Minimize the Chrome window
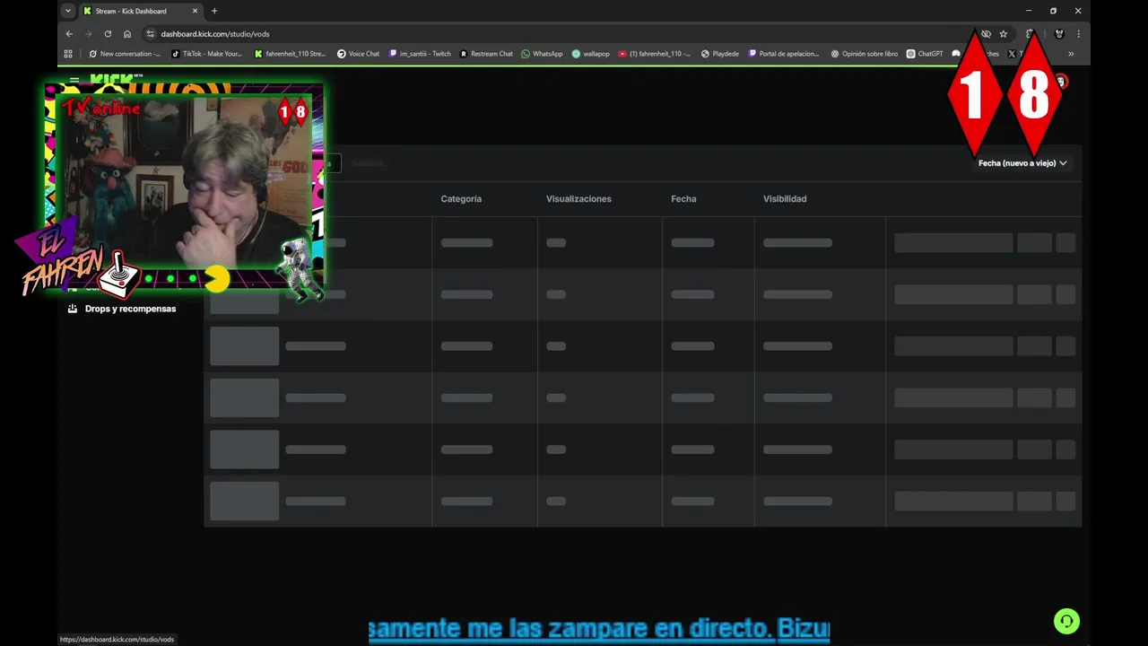The height and width of the screenshot is (646, 1148). 1029,11
